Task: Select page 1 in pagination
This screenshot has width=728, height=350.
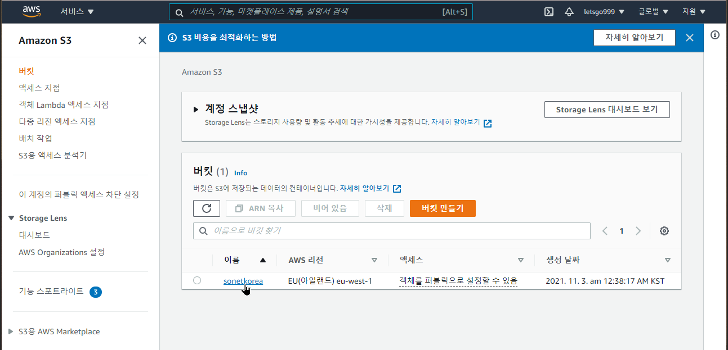Action: 622,231
